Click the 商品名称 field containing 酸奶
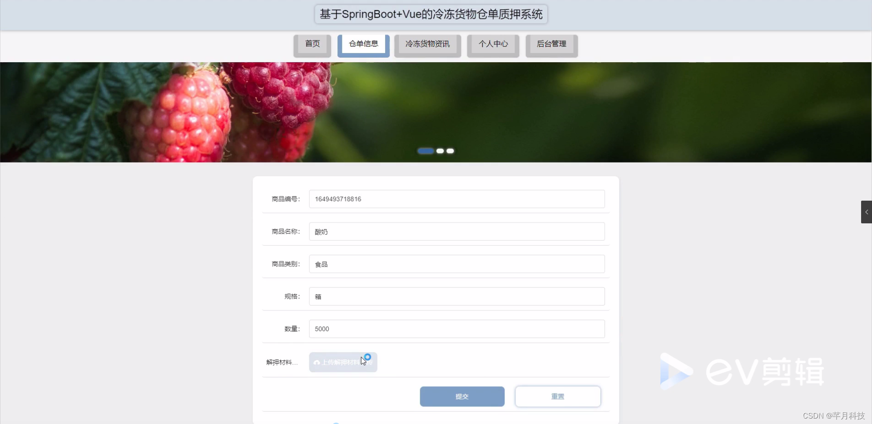Viewport: 872px width, 424px height. click(x=456, y=232)
